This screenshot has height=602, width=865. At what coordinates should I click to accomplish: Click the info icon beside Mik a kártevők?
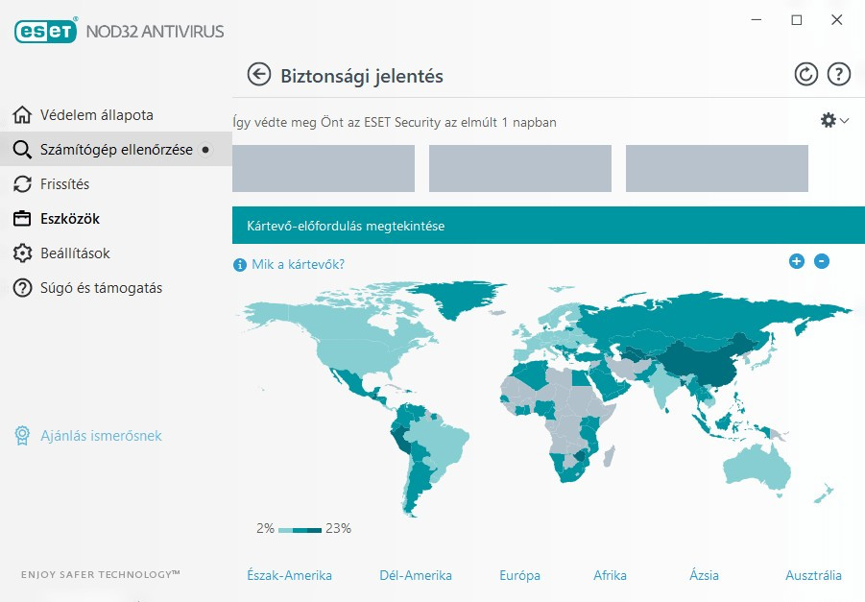[x=239, y=265]
